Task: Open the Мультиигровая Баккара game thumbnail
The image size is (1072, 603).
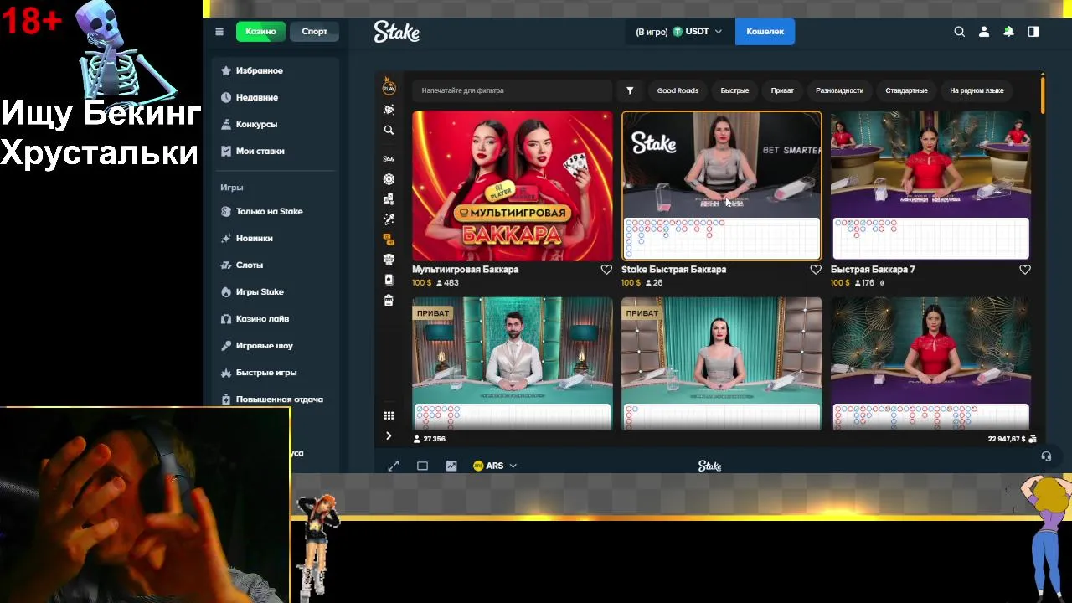Action: [513, 186]
